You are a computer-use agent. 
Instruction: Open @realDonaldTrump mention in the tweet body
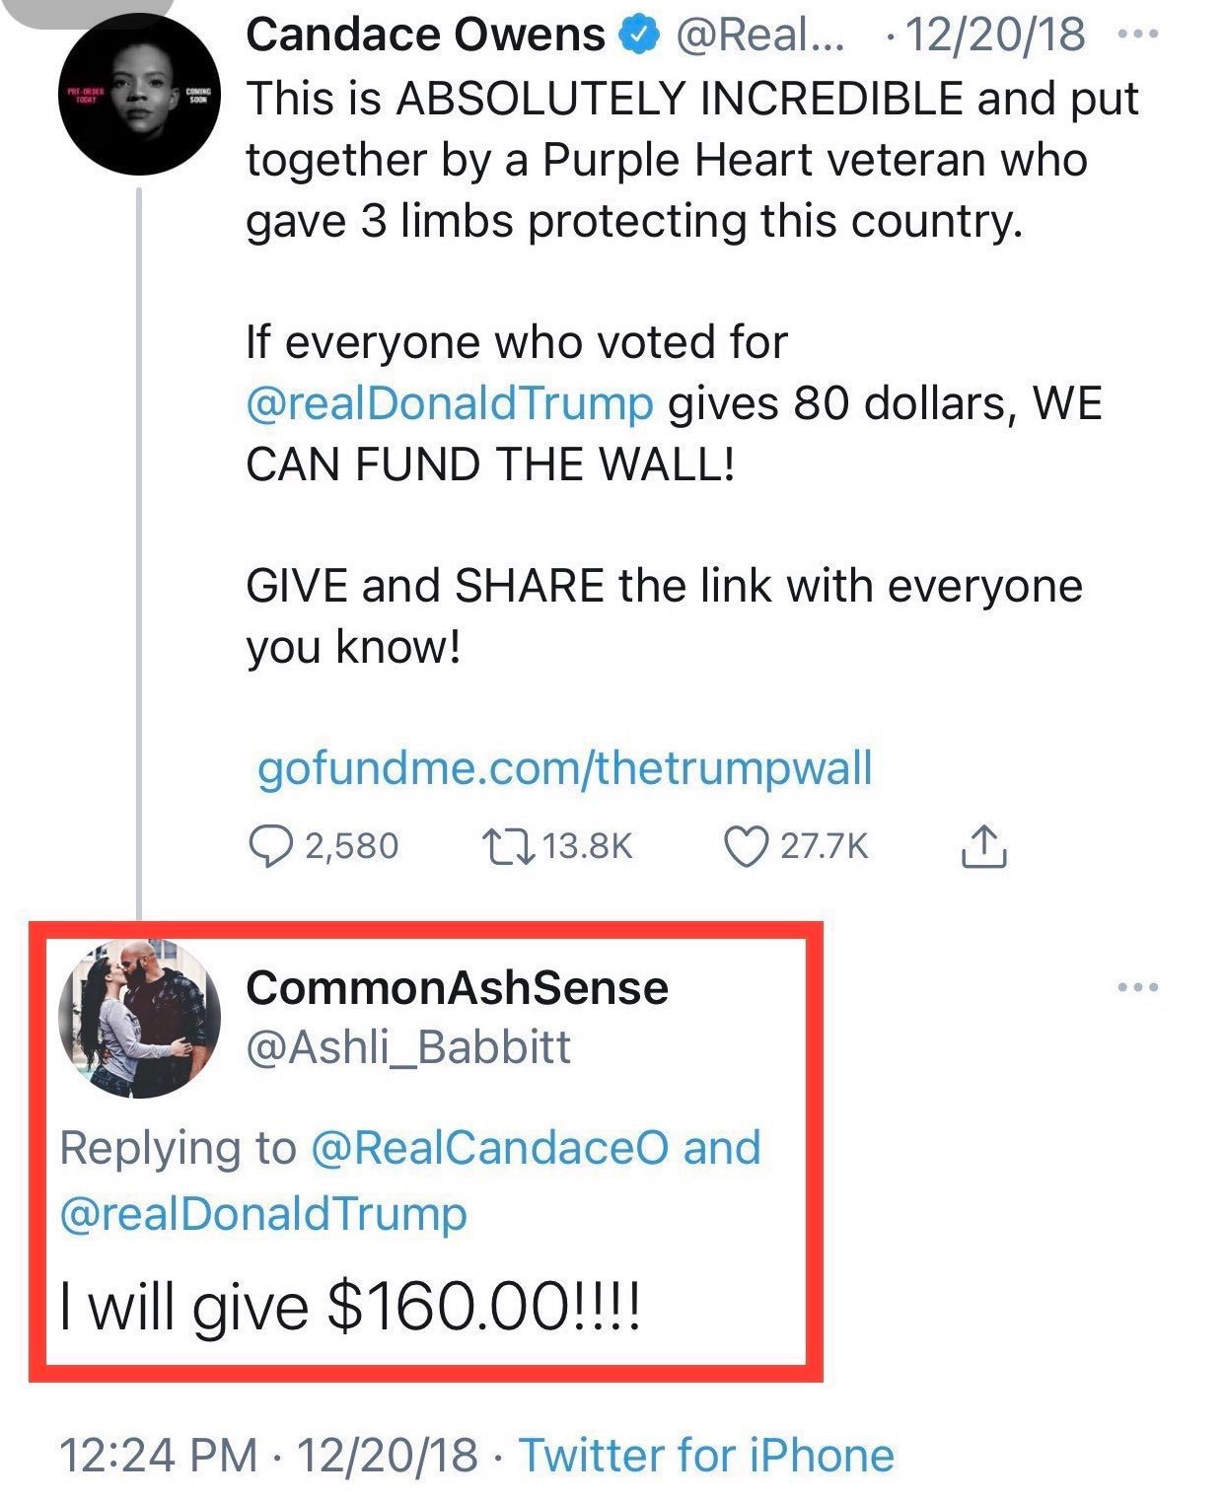pyautogui.click(x=450, y=404)
